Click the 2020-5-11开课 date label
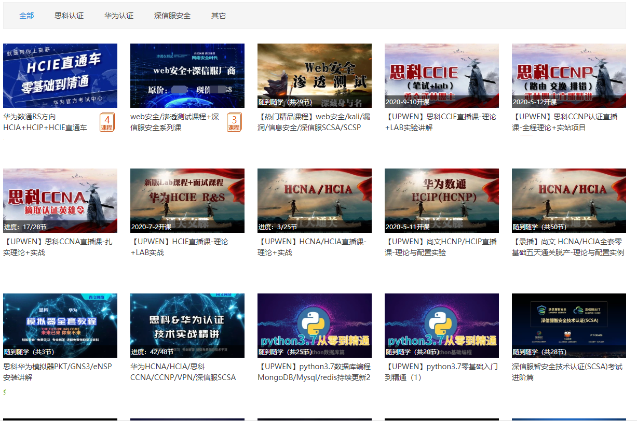Screen dimensions: 637x421 408,227
